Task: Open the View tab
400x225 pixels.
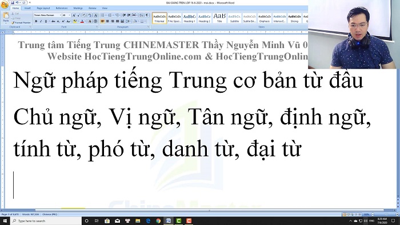Action: point(105,8)
